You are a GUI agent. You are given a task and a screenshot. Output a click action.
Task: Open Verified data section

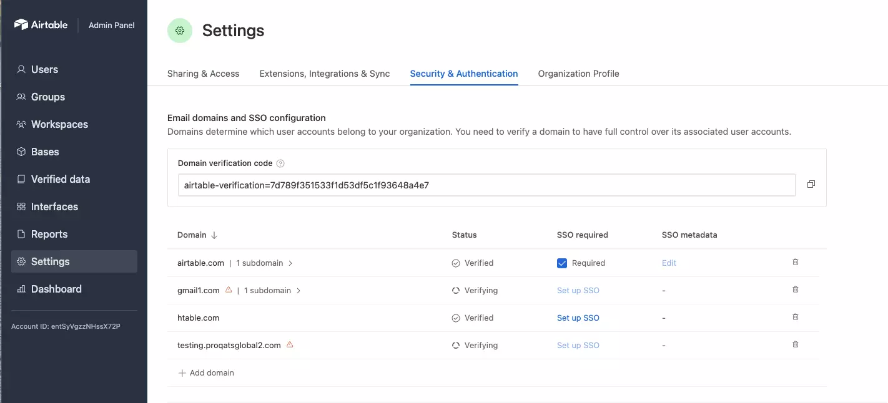coord(74,179)
